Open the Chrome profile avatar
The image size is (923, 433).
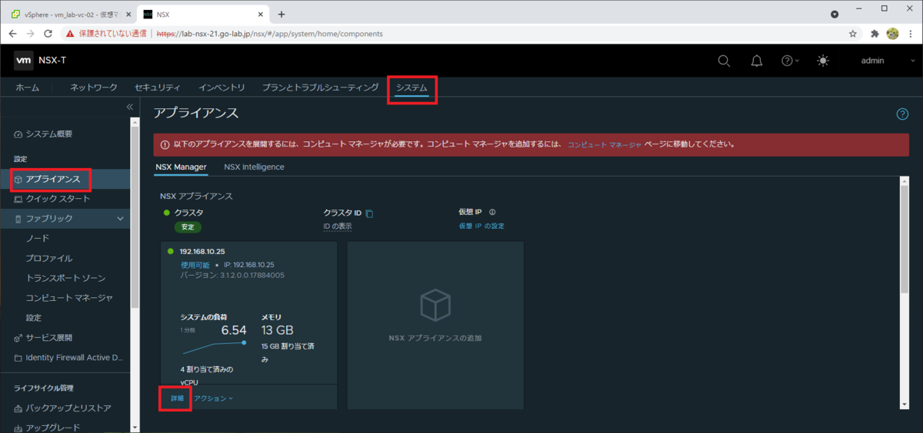click(893, 34)
